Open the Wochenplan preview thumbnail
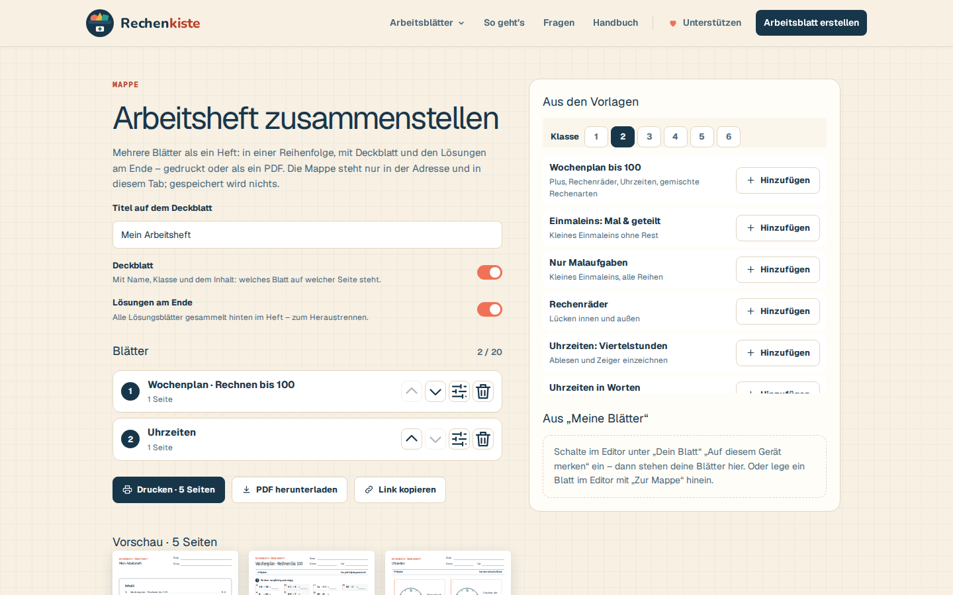Viewport: 953px width, 595px height. tap(312, 573)
